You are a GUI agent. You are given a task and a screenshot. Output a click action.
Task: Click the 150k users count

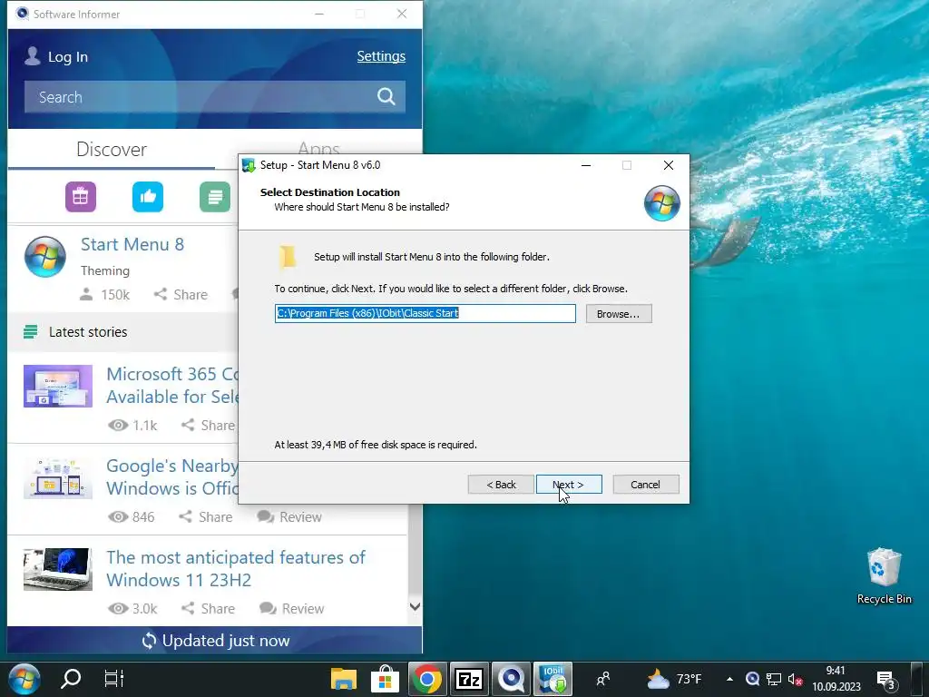[x=104, y=295]
